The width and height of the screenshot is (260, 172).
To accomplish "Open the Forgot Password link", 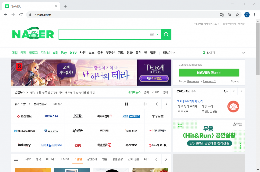I will click(x=209, y=81).
